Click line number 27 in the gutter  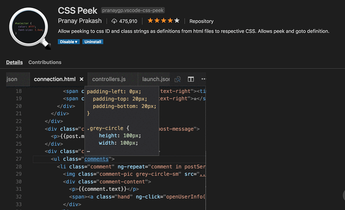(18, 159)
